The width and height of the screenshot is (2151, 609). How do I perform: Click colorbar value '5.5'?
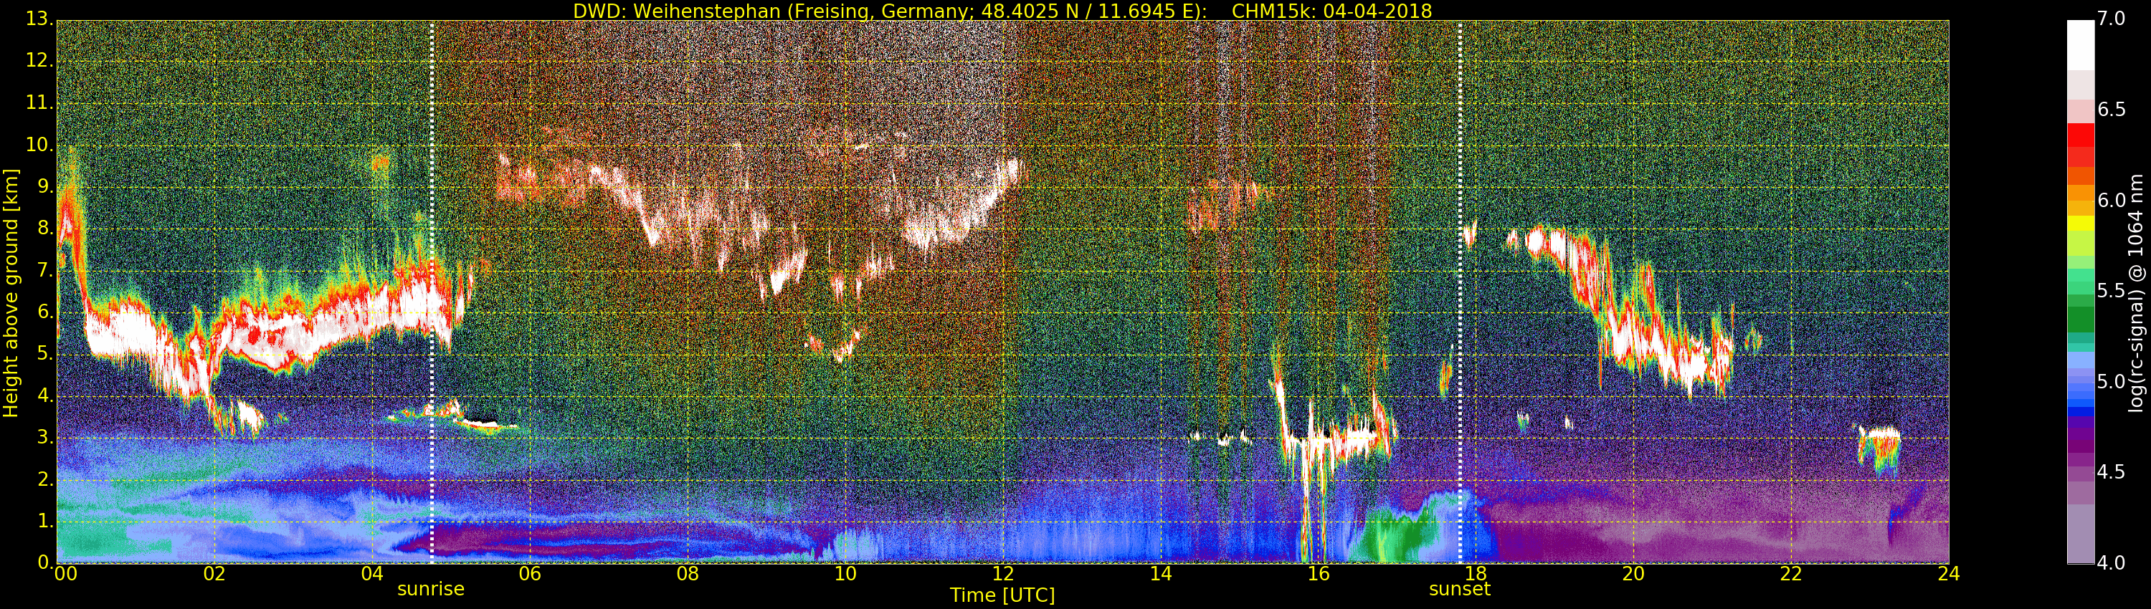click(2112, 291)
